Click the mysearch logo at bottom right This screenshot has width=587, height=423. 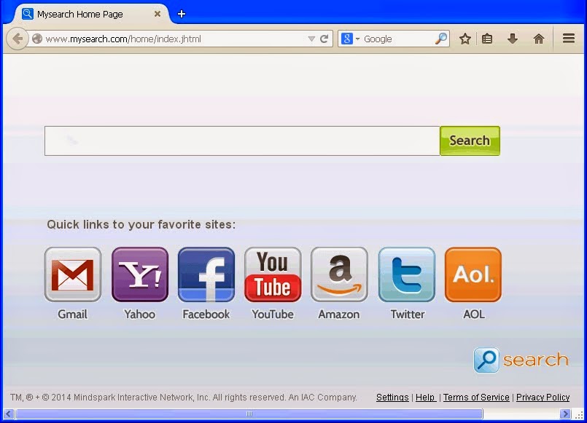click(521, 360)
